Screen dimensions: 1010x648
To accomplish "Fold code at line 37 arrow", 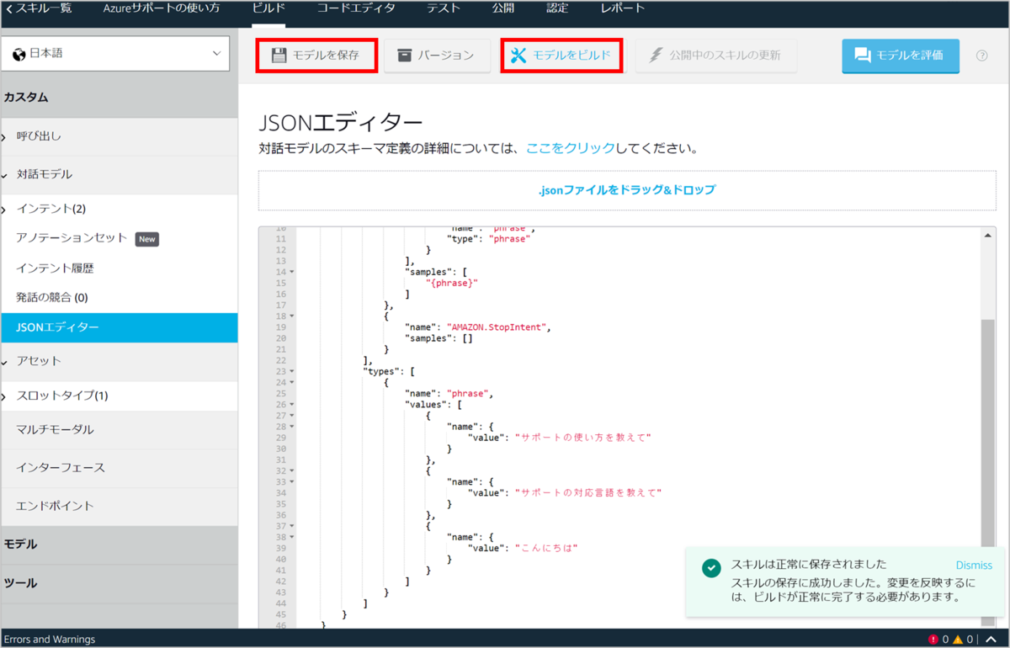I will coord(292,526).
